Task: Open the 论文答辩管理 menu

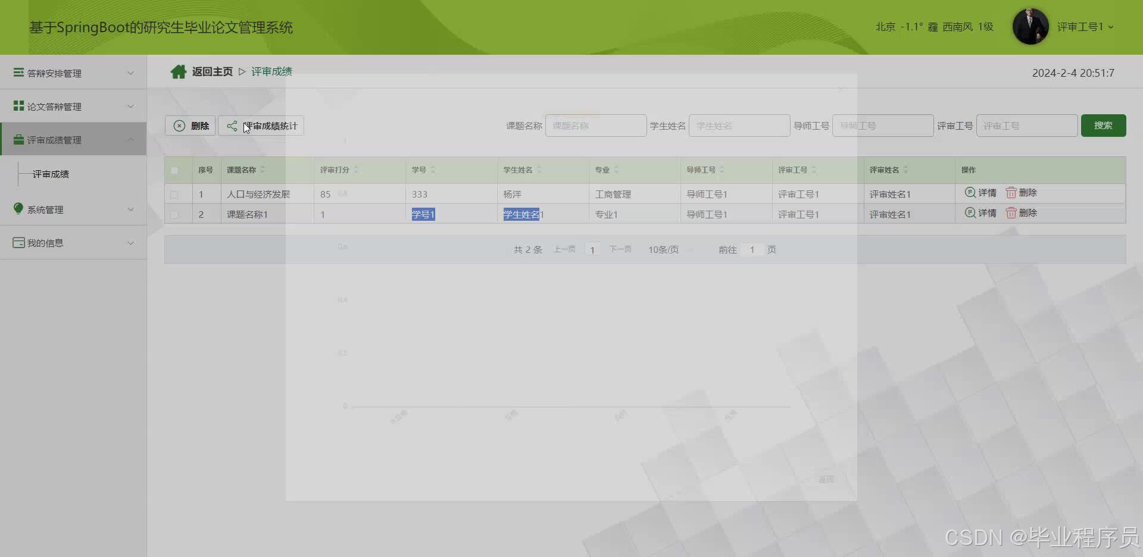Action: pos(73,106)
